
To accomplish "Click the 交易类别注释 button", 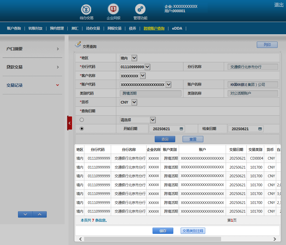I will tap(193, 231).
